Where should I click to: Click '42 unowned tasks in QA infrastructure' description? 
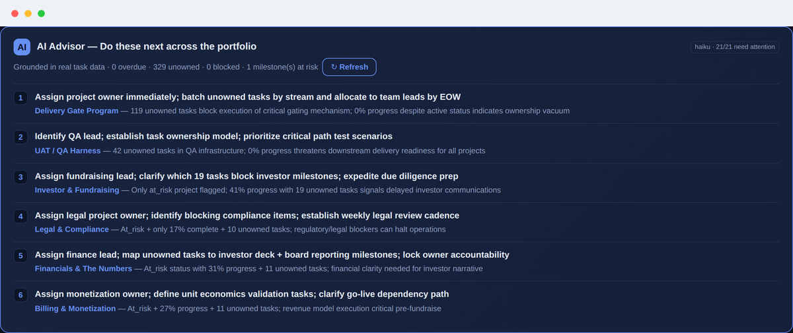point(299,151)
